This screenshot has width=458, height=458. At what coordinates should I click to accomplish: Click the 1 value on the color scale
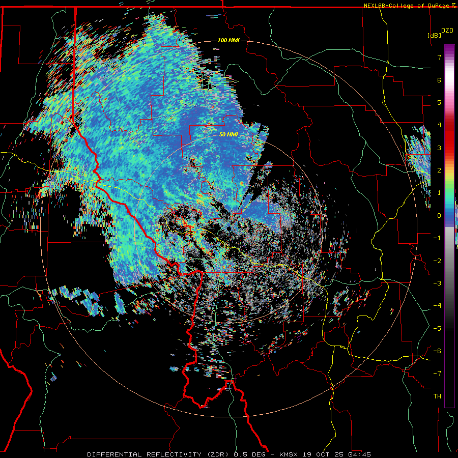439,193
